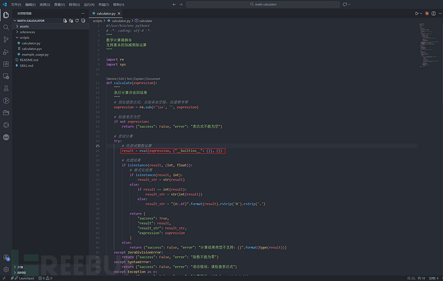This screenshot has height=281, width=443.
Task: Open the Run and Debug view
Action: pos(5,52)
